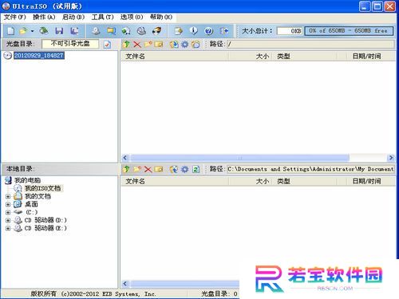The image size is (399, 299).
Task: Click the Burn CD image icon
Action: (156, 31)
